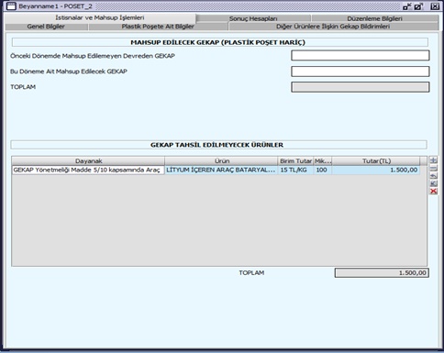
Task: Switch to Sonuç Hesapları tab
Action: click(253, 18)
